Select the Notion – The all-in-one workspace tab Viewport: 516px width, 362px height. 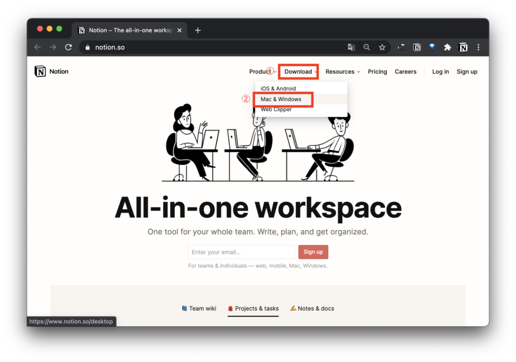click(x=130, y=30)
